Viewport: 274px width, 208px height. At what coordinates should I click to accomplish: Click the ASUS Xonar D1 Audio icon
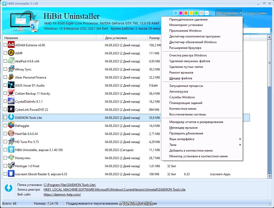11,85
